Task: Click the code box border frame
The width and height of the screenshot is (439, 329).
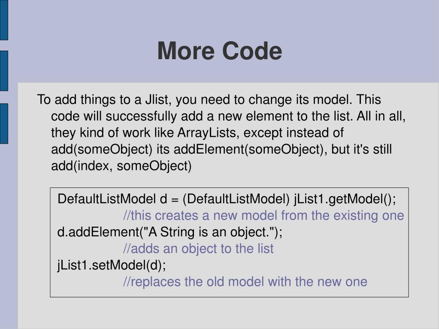Action: pos(229,242)
